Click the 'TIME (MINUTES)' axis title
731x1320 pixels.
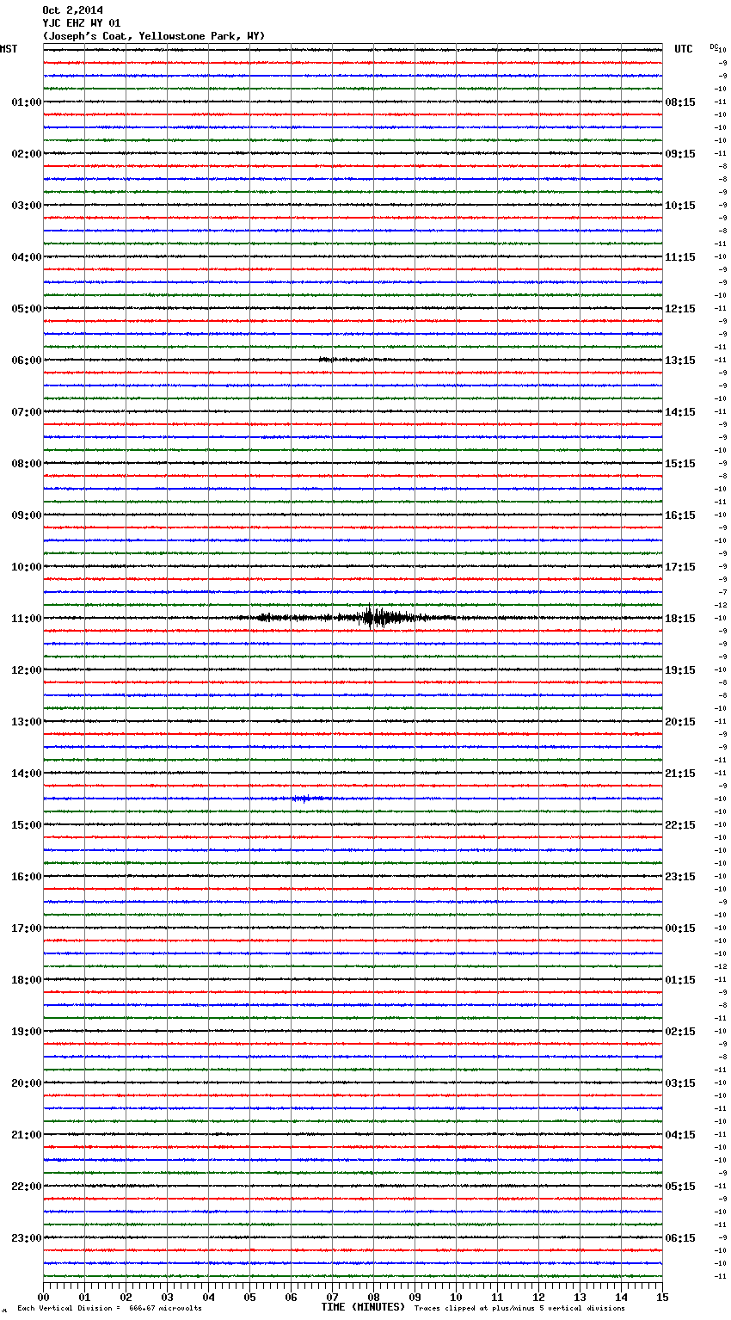(363, 1307)
